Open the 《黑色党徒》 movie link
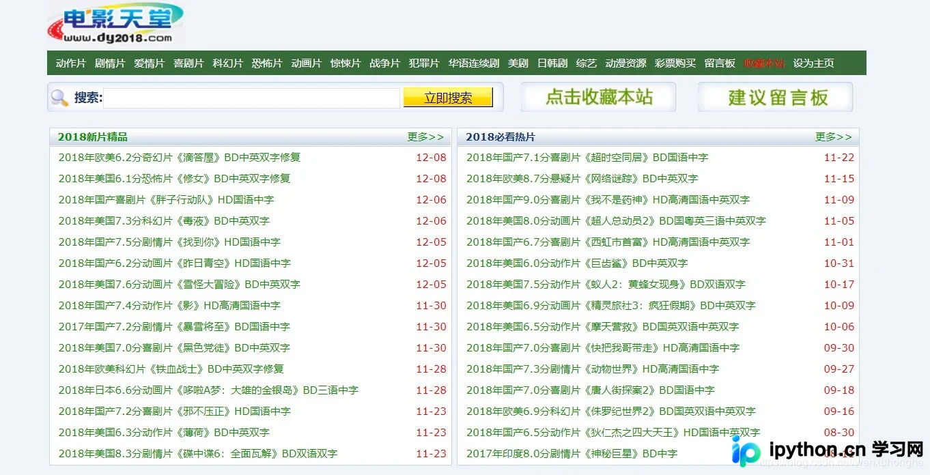930x475 pixels. tap(174, 348)
